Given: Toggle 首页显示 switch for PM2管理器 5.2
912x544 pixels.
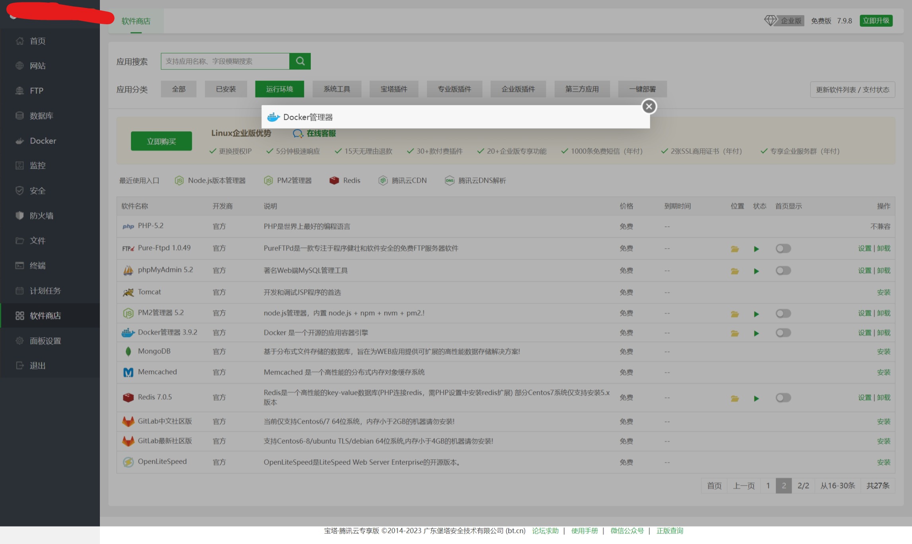Looking at the screenshot, I should (x=783, y=314).
